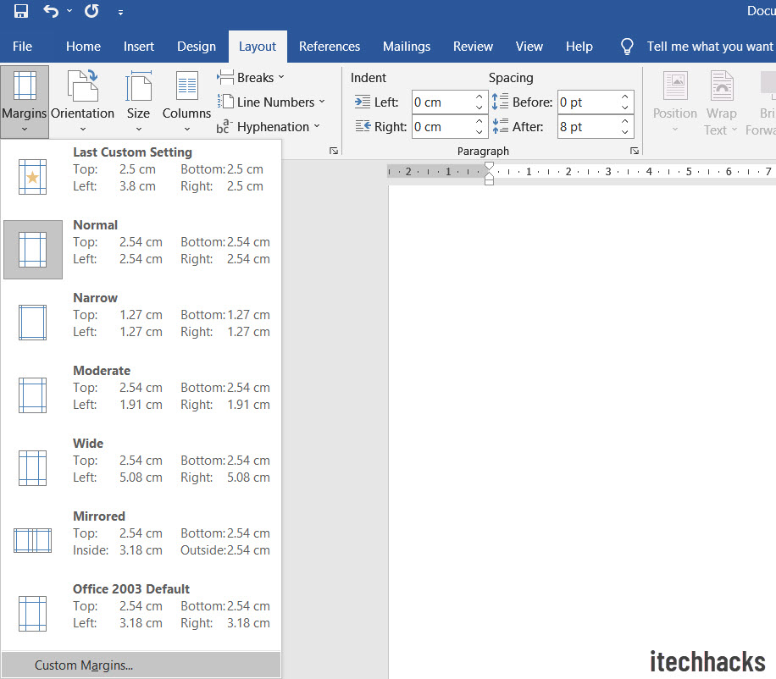Open Paragraph settings dialog launcher

634,151
